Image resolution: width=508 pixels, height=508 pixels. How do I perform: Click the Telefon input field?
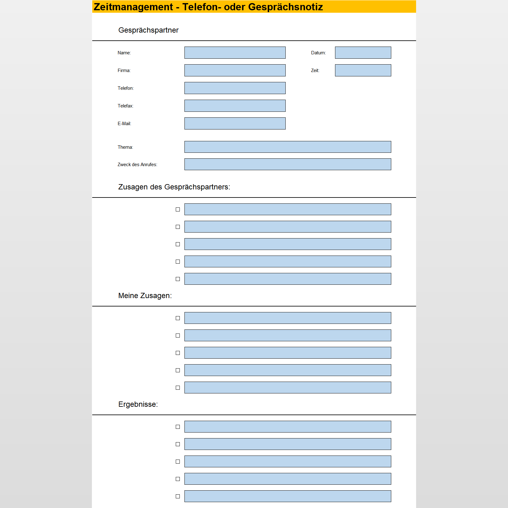[x=235, y=88]
